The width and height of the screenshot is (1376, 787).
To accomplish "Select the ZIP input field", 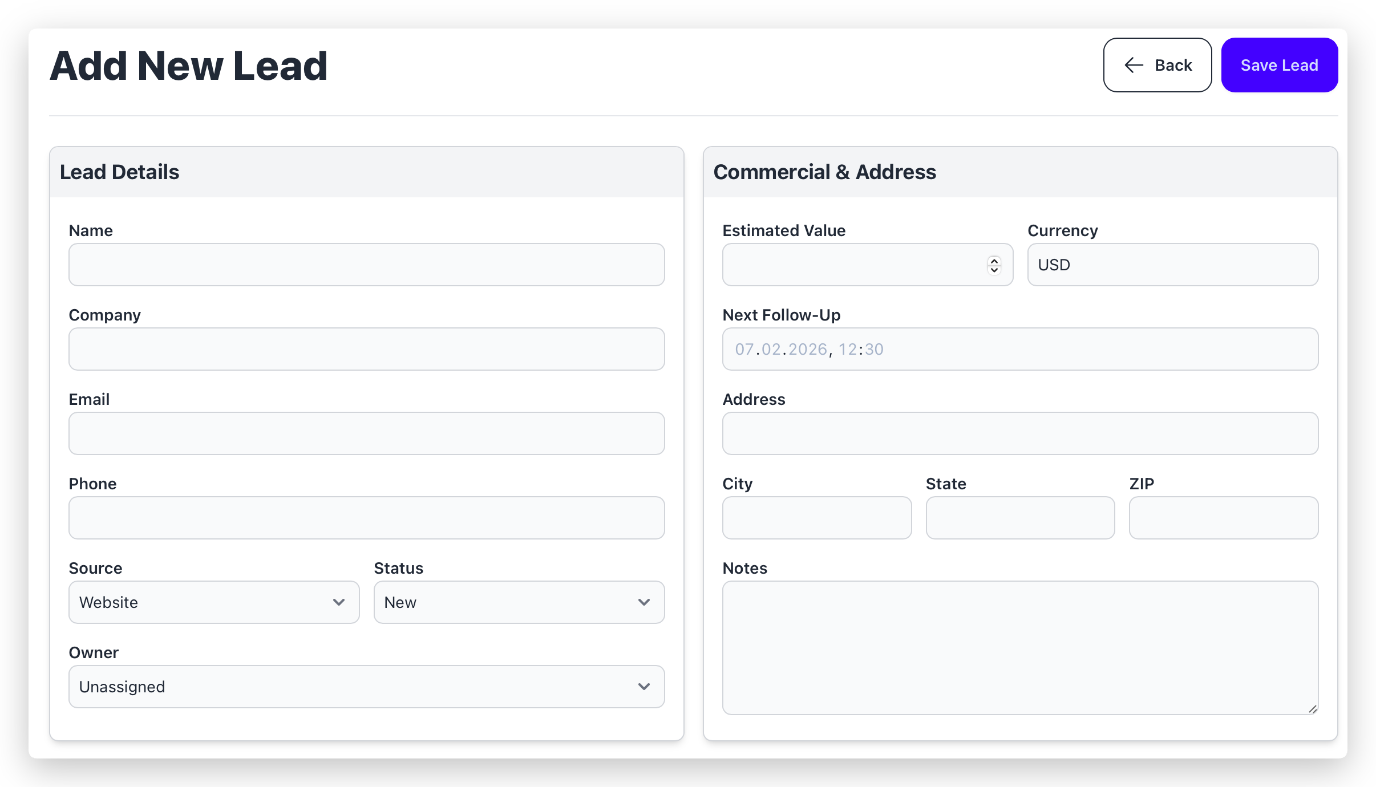I will coord(1223,518).
